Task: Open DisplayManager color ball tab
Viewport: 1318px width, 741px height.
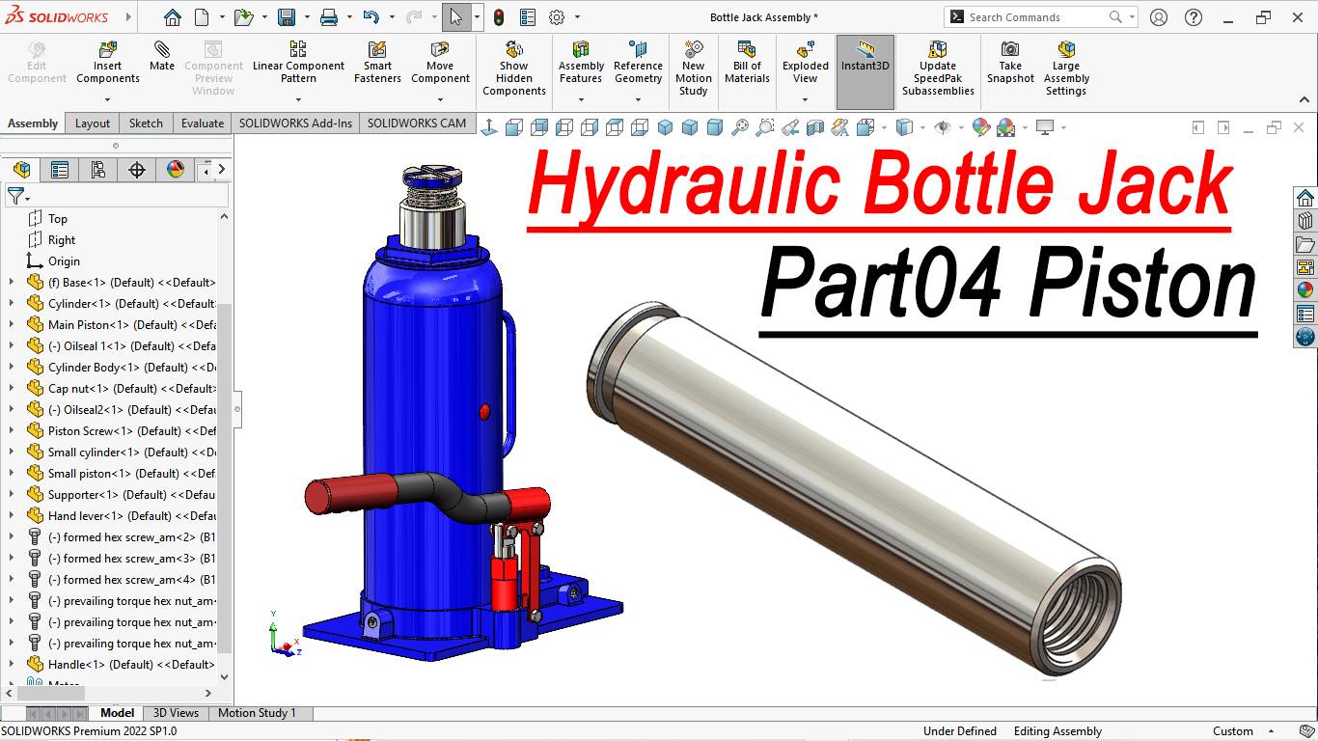Action: pyautogui.click(x=176, y=170)
